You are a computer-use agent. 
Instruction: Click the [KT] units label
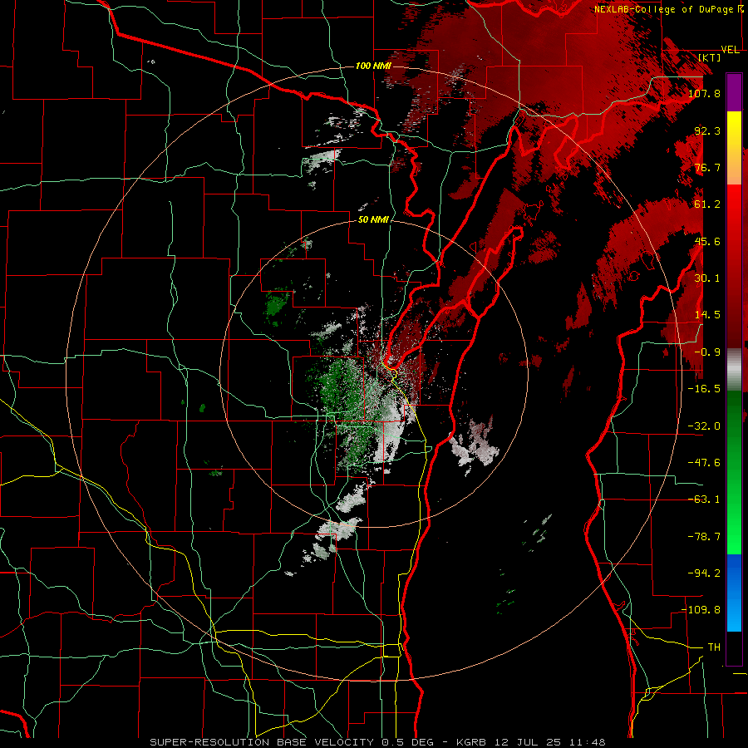pos(710,57)
